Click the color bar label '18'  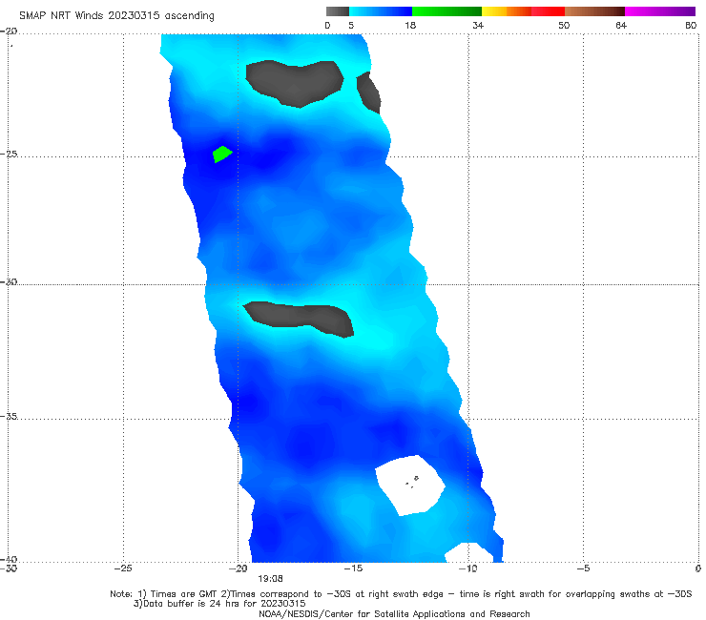point(410,26)
